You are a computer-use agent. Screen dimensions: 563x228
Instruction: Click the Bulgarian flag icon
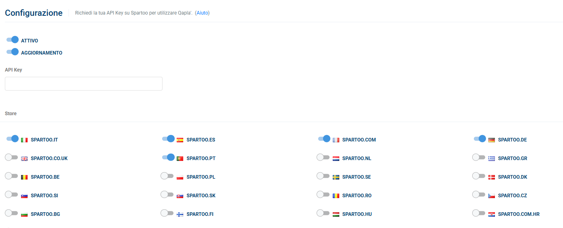point(24,214)
